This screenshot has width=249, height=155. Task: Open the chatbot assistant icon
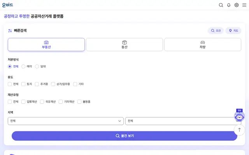(x=239, y=116)
